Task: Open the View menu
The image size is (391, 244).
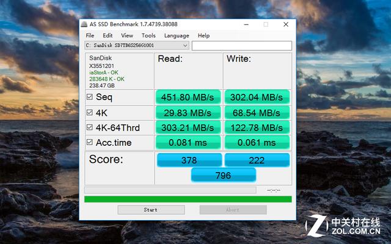Action: 127,35
